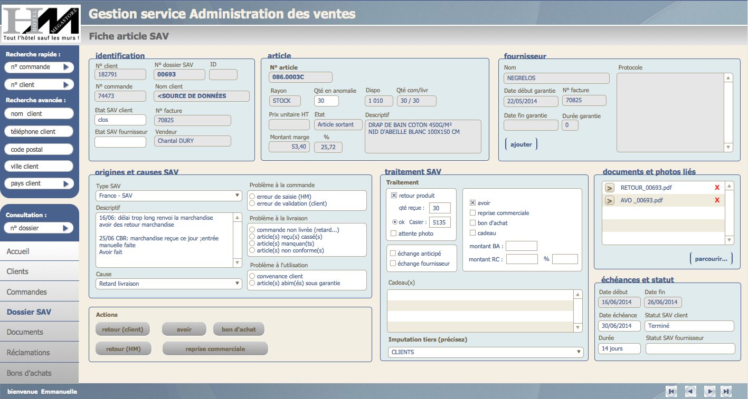
Task: Toggle the avoir checkbox in traitement
Action: pos(472,203)
